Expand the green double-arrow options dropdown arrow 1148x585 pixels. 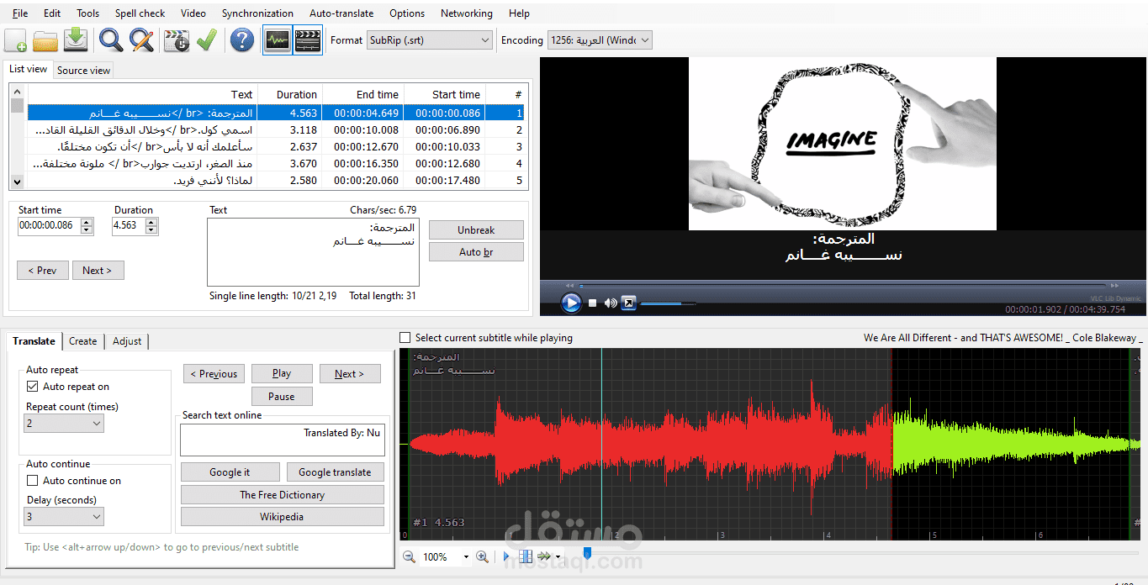point(558,556)
